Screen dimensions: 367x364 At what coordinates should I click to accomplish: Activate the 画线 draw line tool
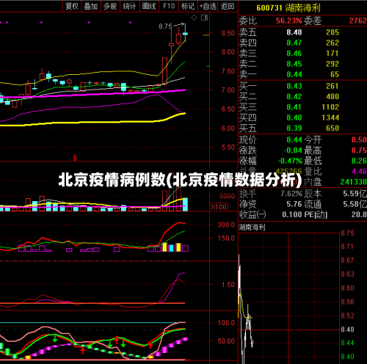(x=149, y=6)
